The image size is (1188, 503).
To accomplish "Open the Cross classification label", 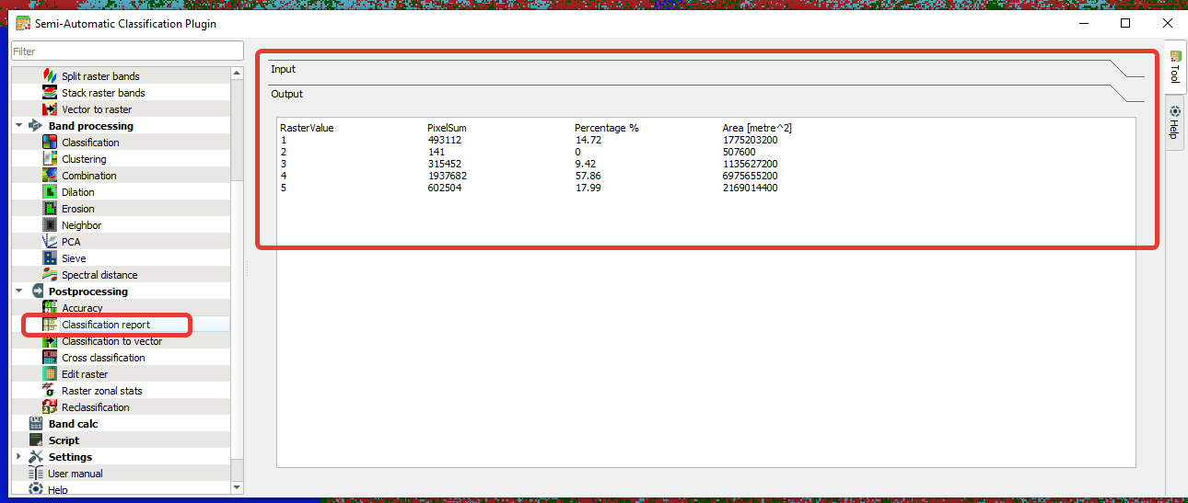I will point(103,358).
